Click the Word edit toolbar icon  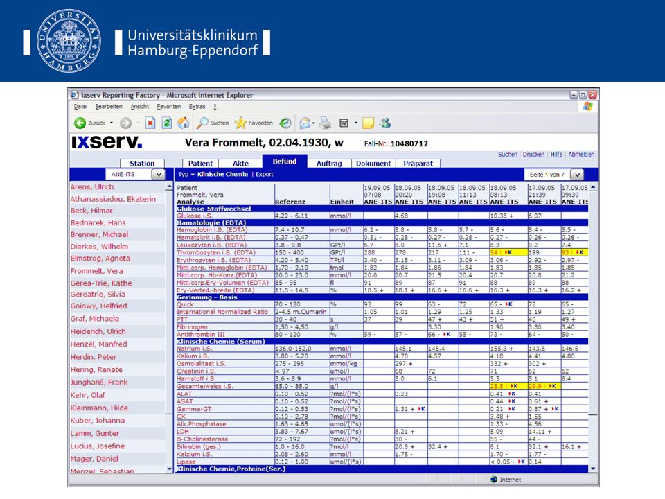pos(344,123)
